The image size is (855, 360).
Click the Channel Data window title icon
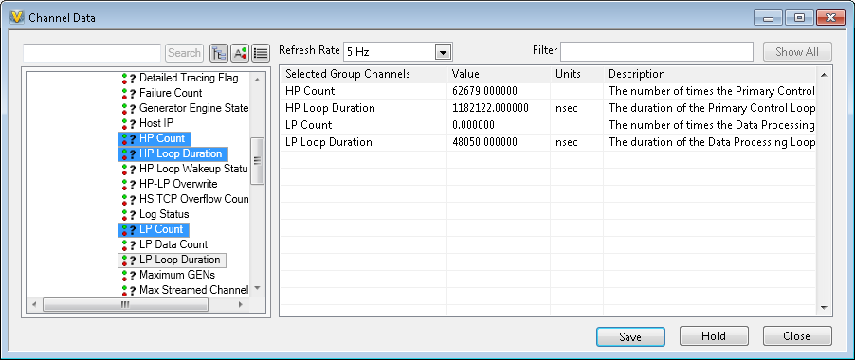click(17, 17)
